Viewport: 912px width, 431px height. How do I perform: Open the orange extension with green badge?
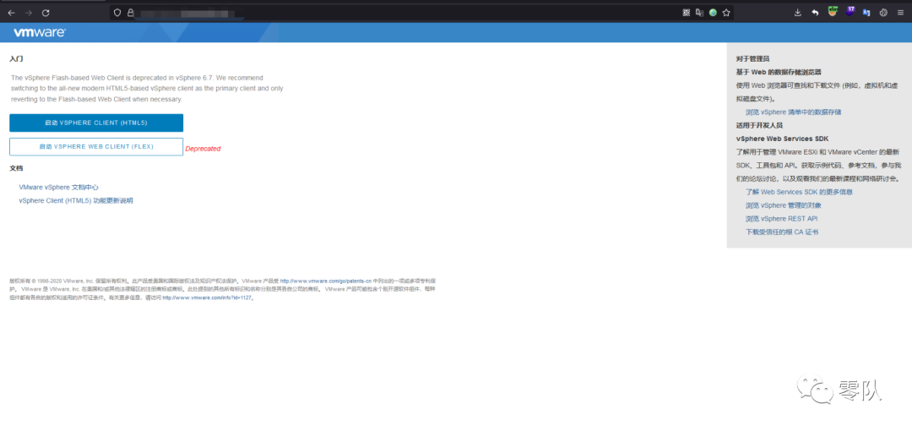pos(833,12)
